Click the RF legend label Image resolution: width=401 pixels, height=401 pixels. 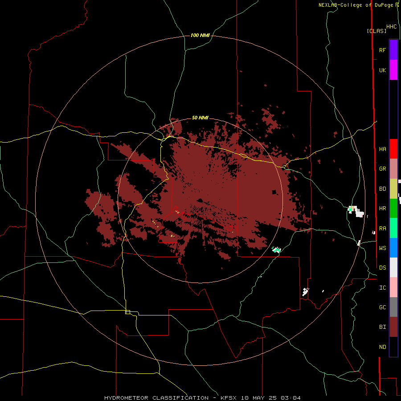point(382,50)
